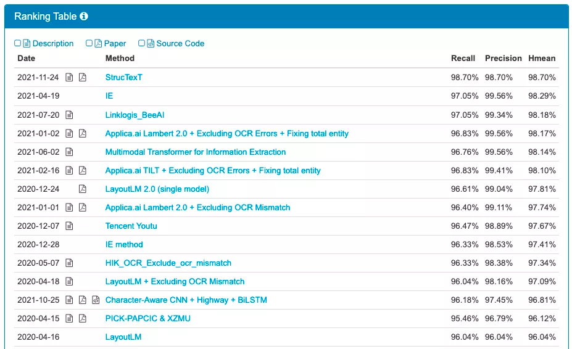Open Tencent Youtu description icon
Viewport: 572px width, 349px height.
tap(69, 226)
